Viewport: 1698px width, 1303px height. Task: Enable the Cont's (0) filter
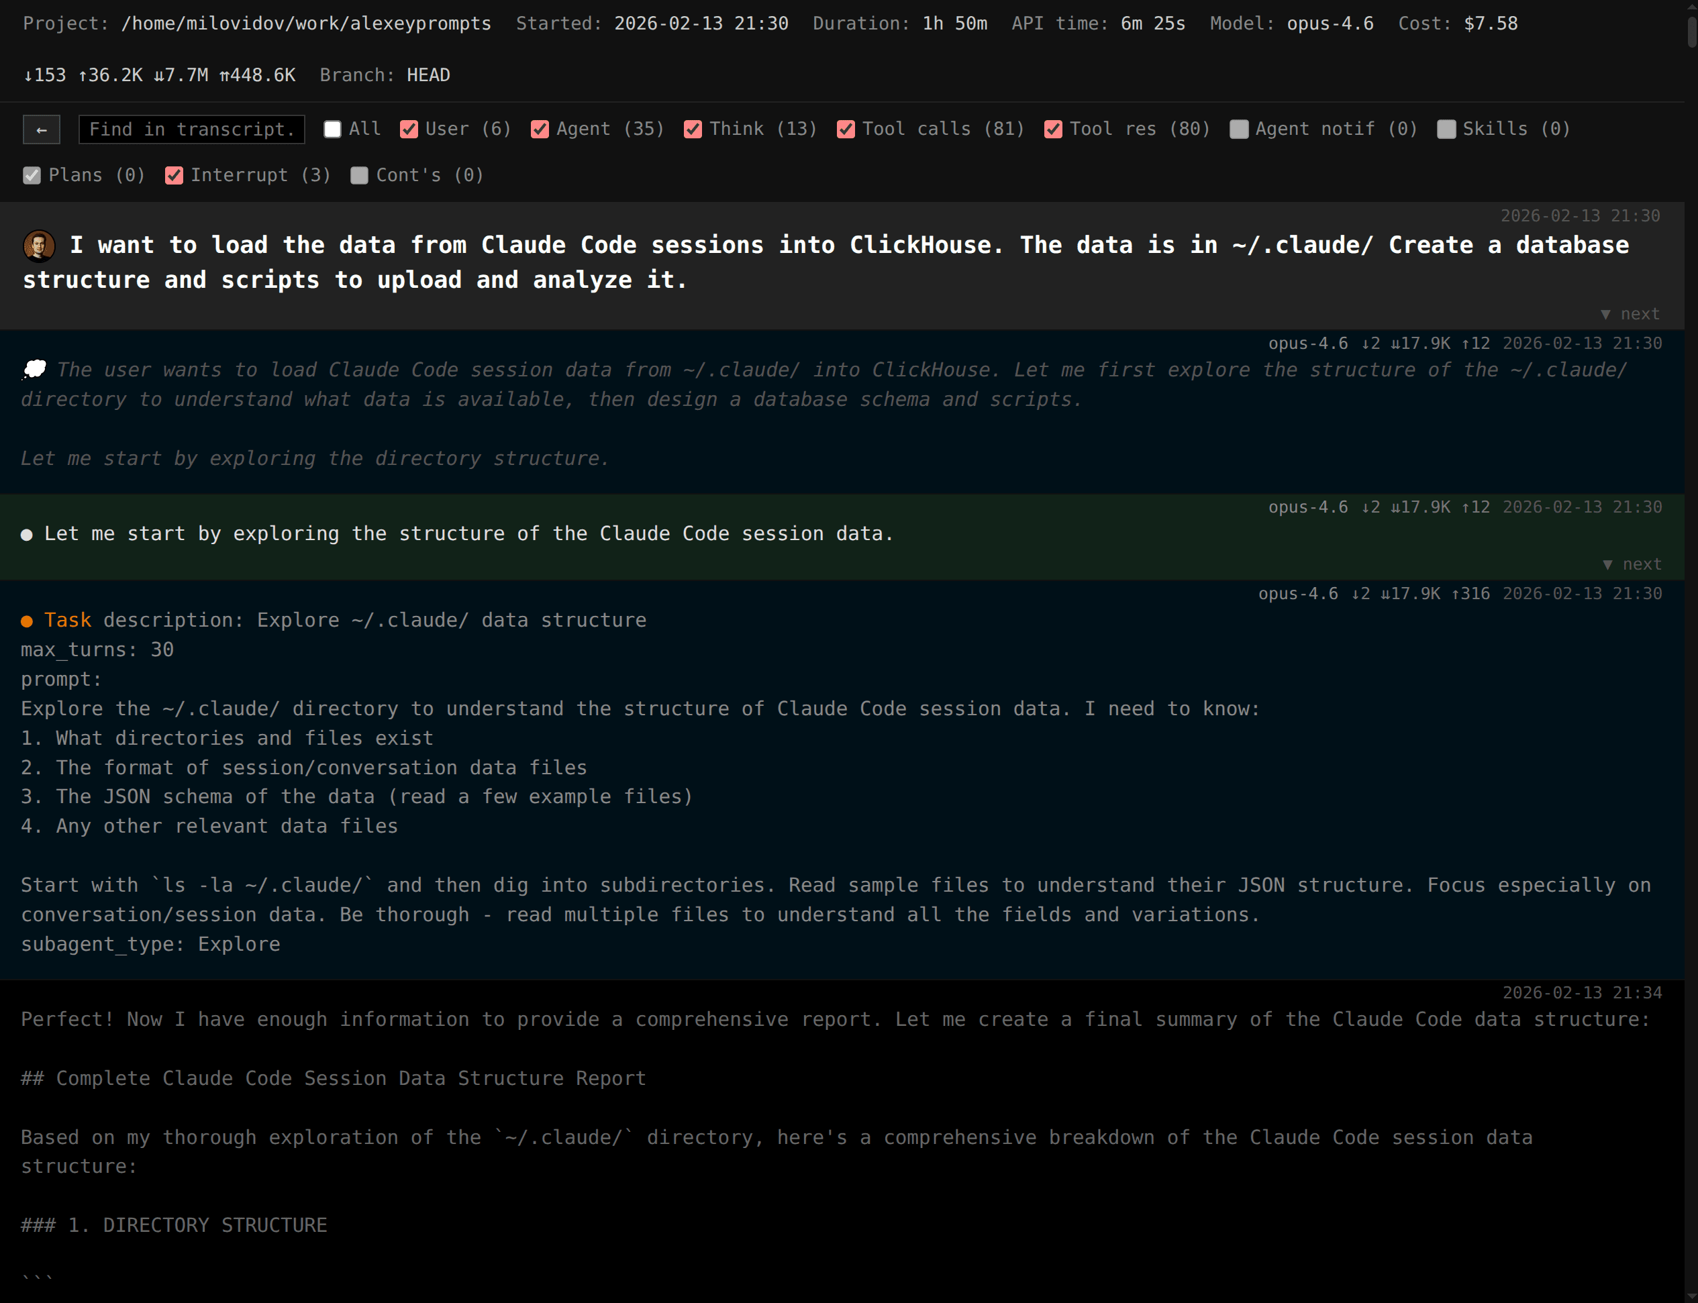coord(359,175)
